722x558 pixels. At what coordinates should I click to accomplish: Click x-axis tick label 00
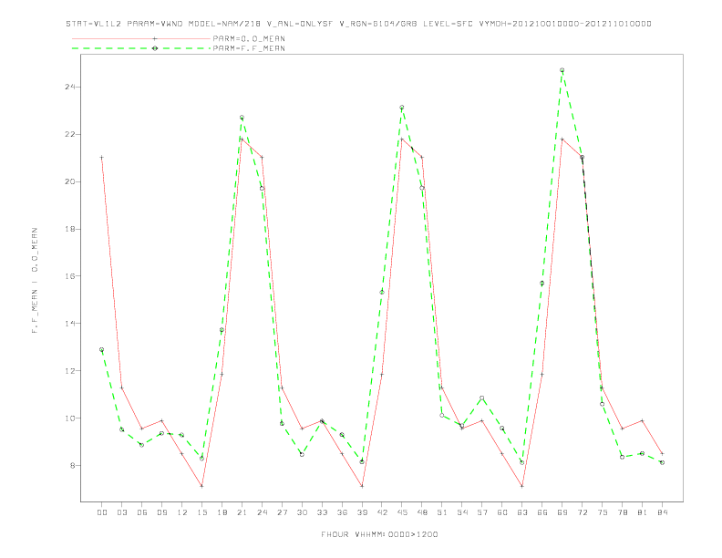tap(102, 512)
